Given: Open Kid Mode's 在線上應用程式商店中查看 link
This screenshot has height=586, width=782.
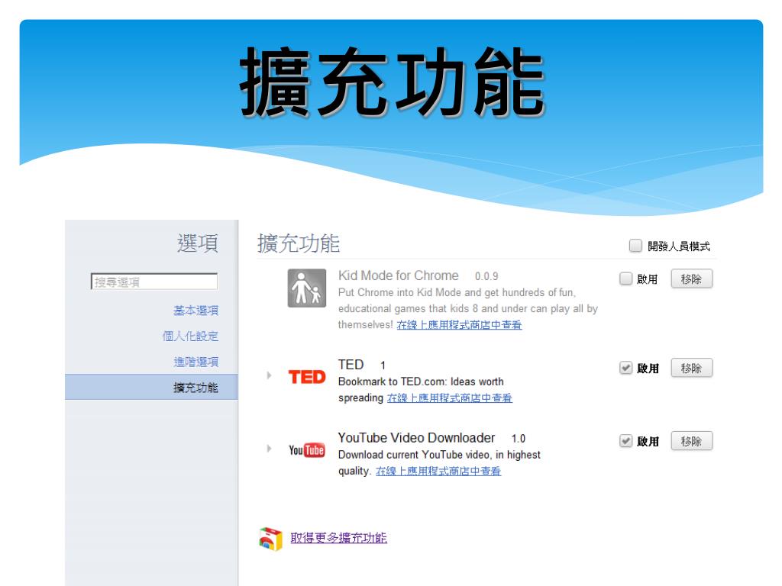Looking at the screenshot, I should point(459,325).
